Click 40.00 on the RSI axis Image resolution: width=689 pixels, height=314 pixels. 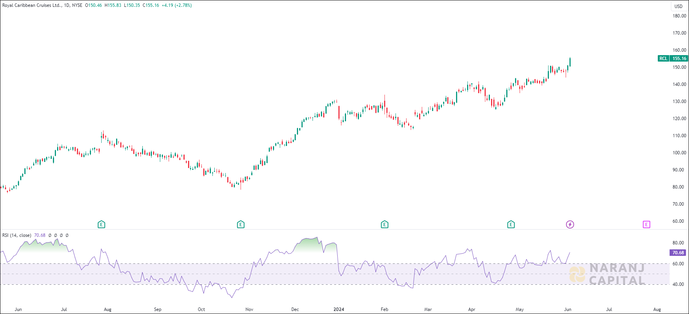(x=678, y=284)
